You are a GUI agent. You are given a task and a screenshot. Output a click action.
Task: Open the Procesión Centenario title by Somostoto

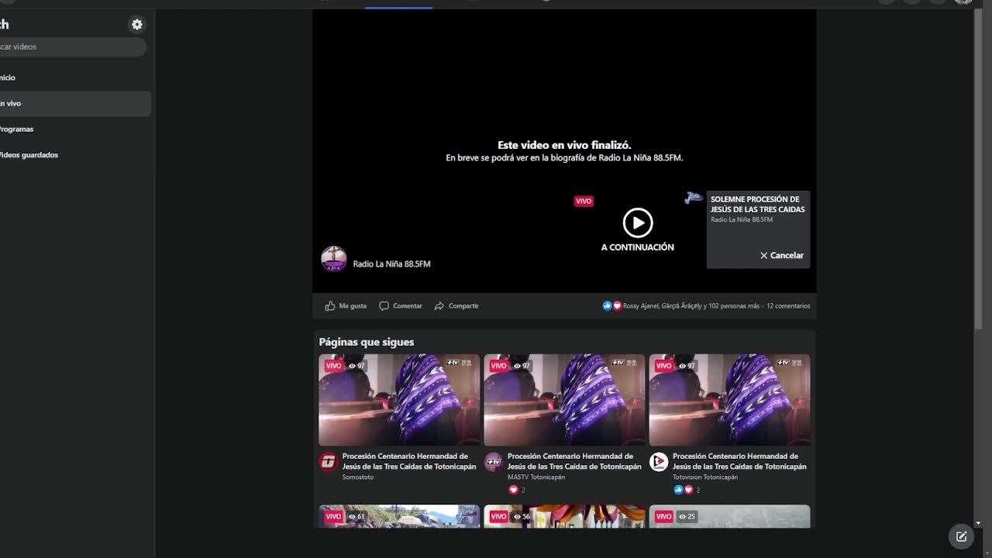tap(409, 461)
